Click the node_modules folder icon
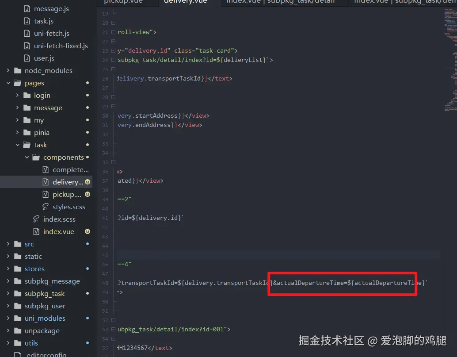 (18, 71)
